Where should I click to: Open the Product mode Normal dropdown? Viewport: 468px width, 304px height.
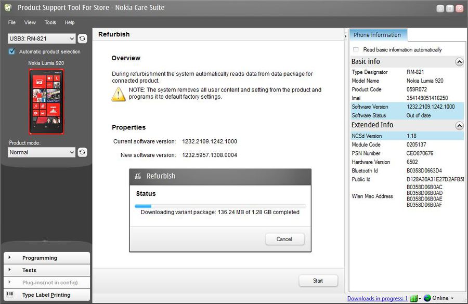42,152
